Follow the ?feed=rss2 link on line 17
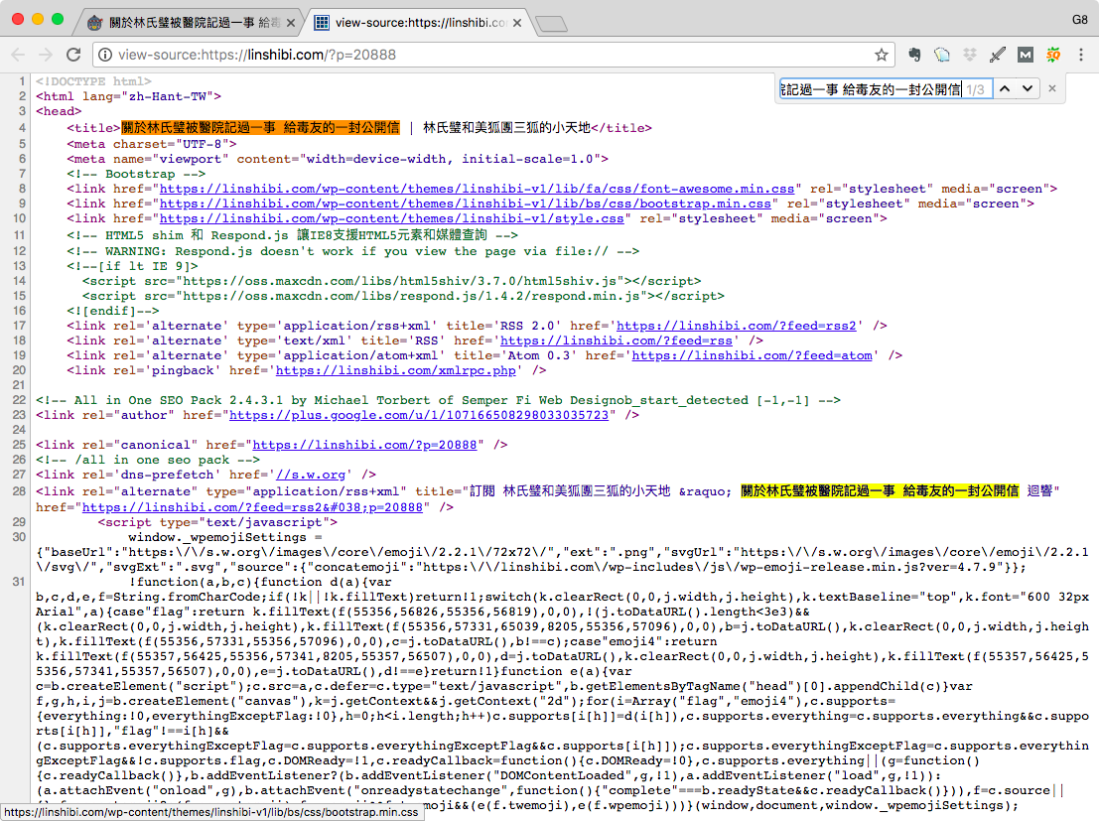Image resolution: width=1099 pixels, height=821 pixels. tap(736, 326)
